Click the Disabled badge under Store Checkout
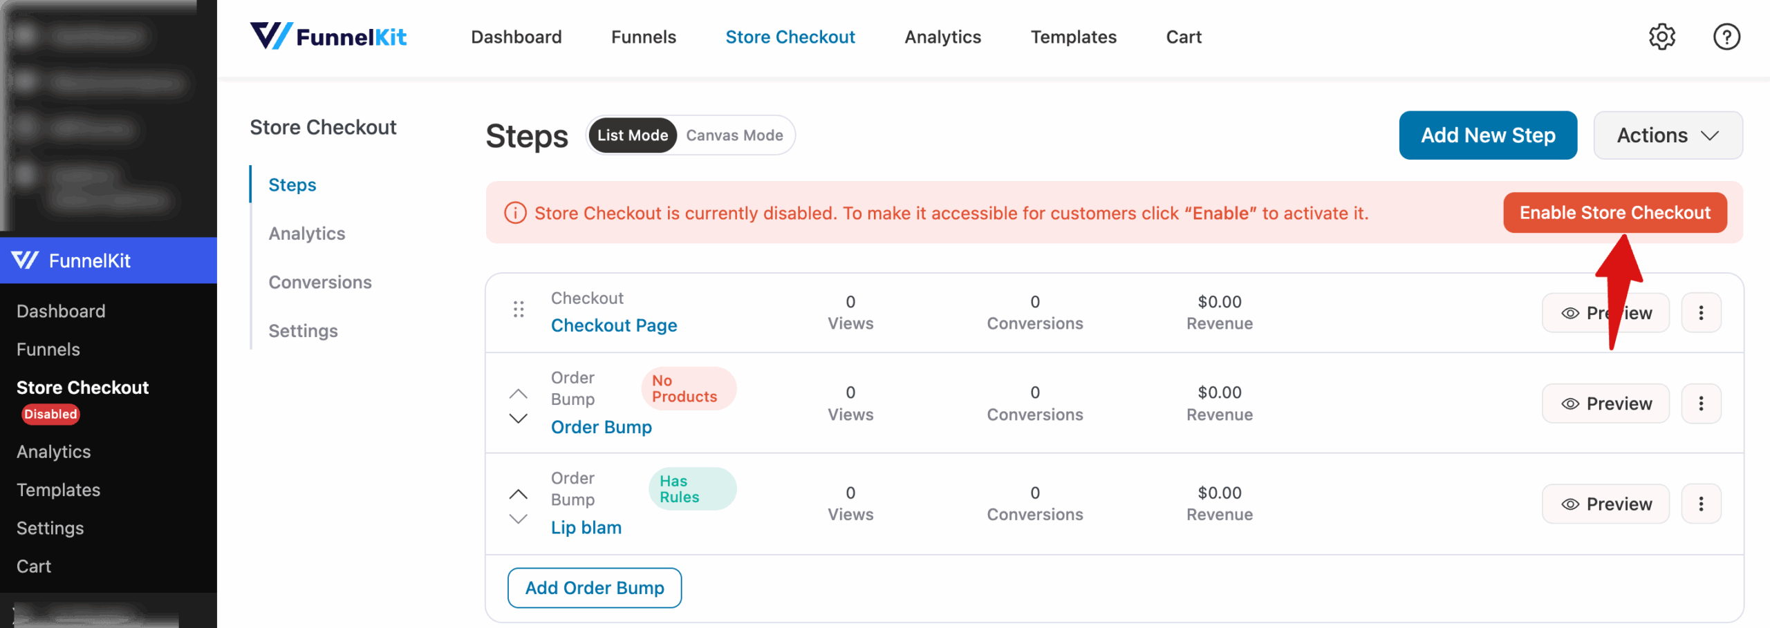Screen dimensions: 1770x628 (x=50, y=414)
